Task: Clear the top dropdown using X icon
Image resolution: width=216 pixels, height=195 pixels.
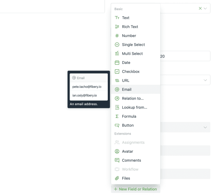Action: [x=200, y=8]
